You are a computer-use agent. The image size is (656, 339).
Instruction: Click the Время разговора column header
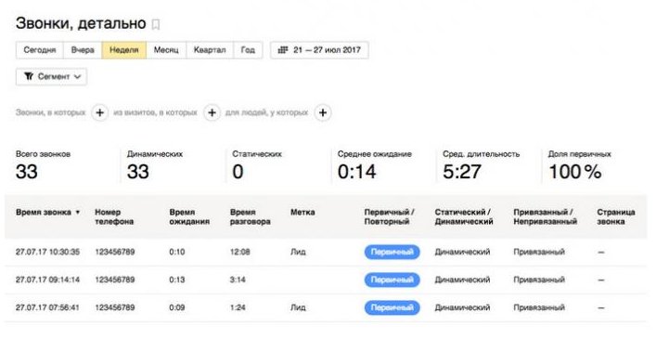251,216
